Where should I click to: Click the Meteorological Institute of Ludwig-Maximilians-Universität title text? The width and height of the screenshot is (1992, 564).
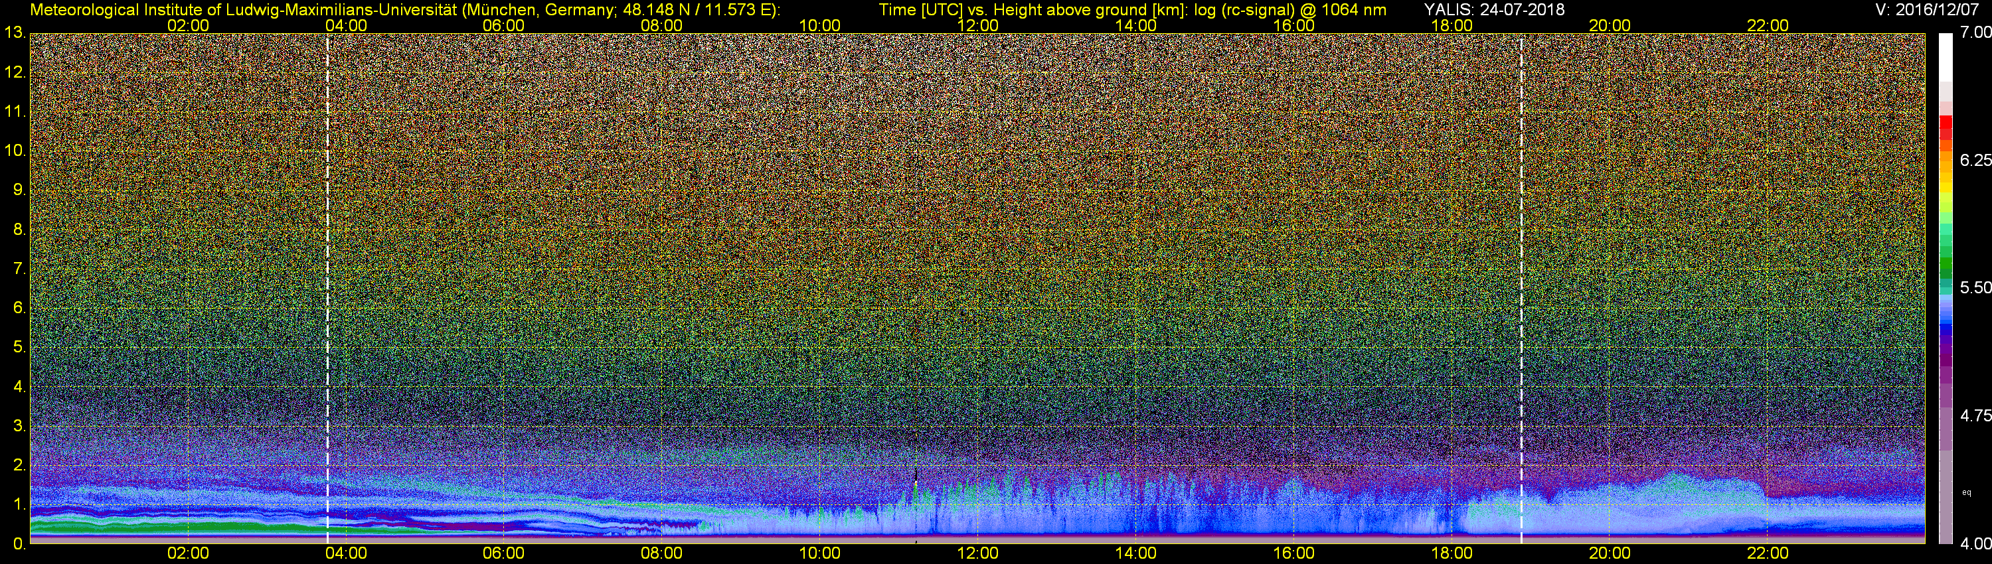(405, 10)
